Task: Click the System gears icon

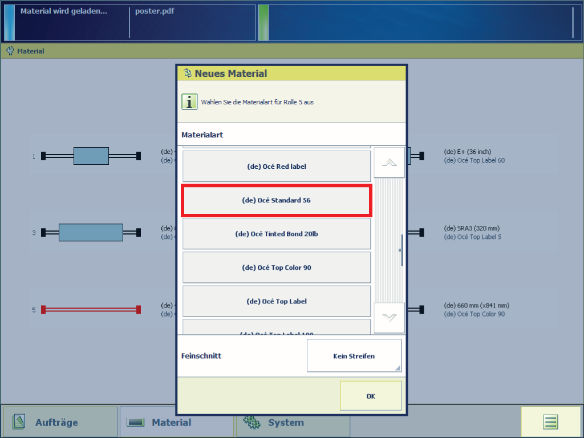Action: [252, 421]
